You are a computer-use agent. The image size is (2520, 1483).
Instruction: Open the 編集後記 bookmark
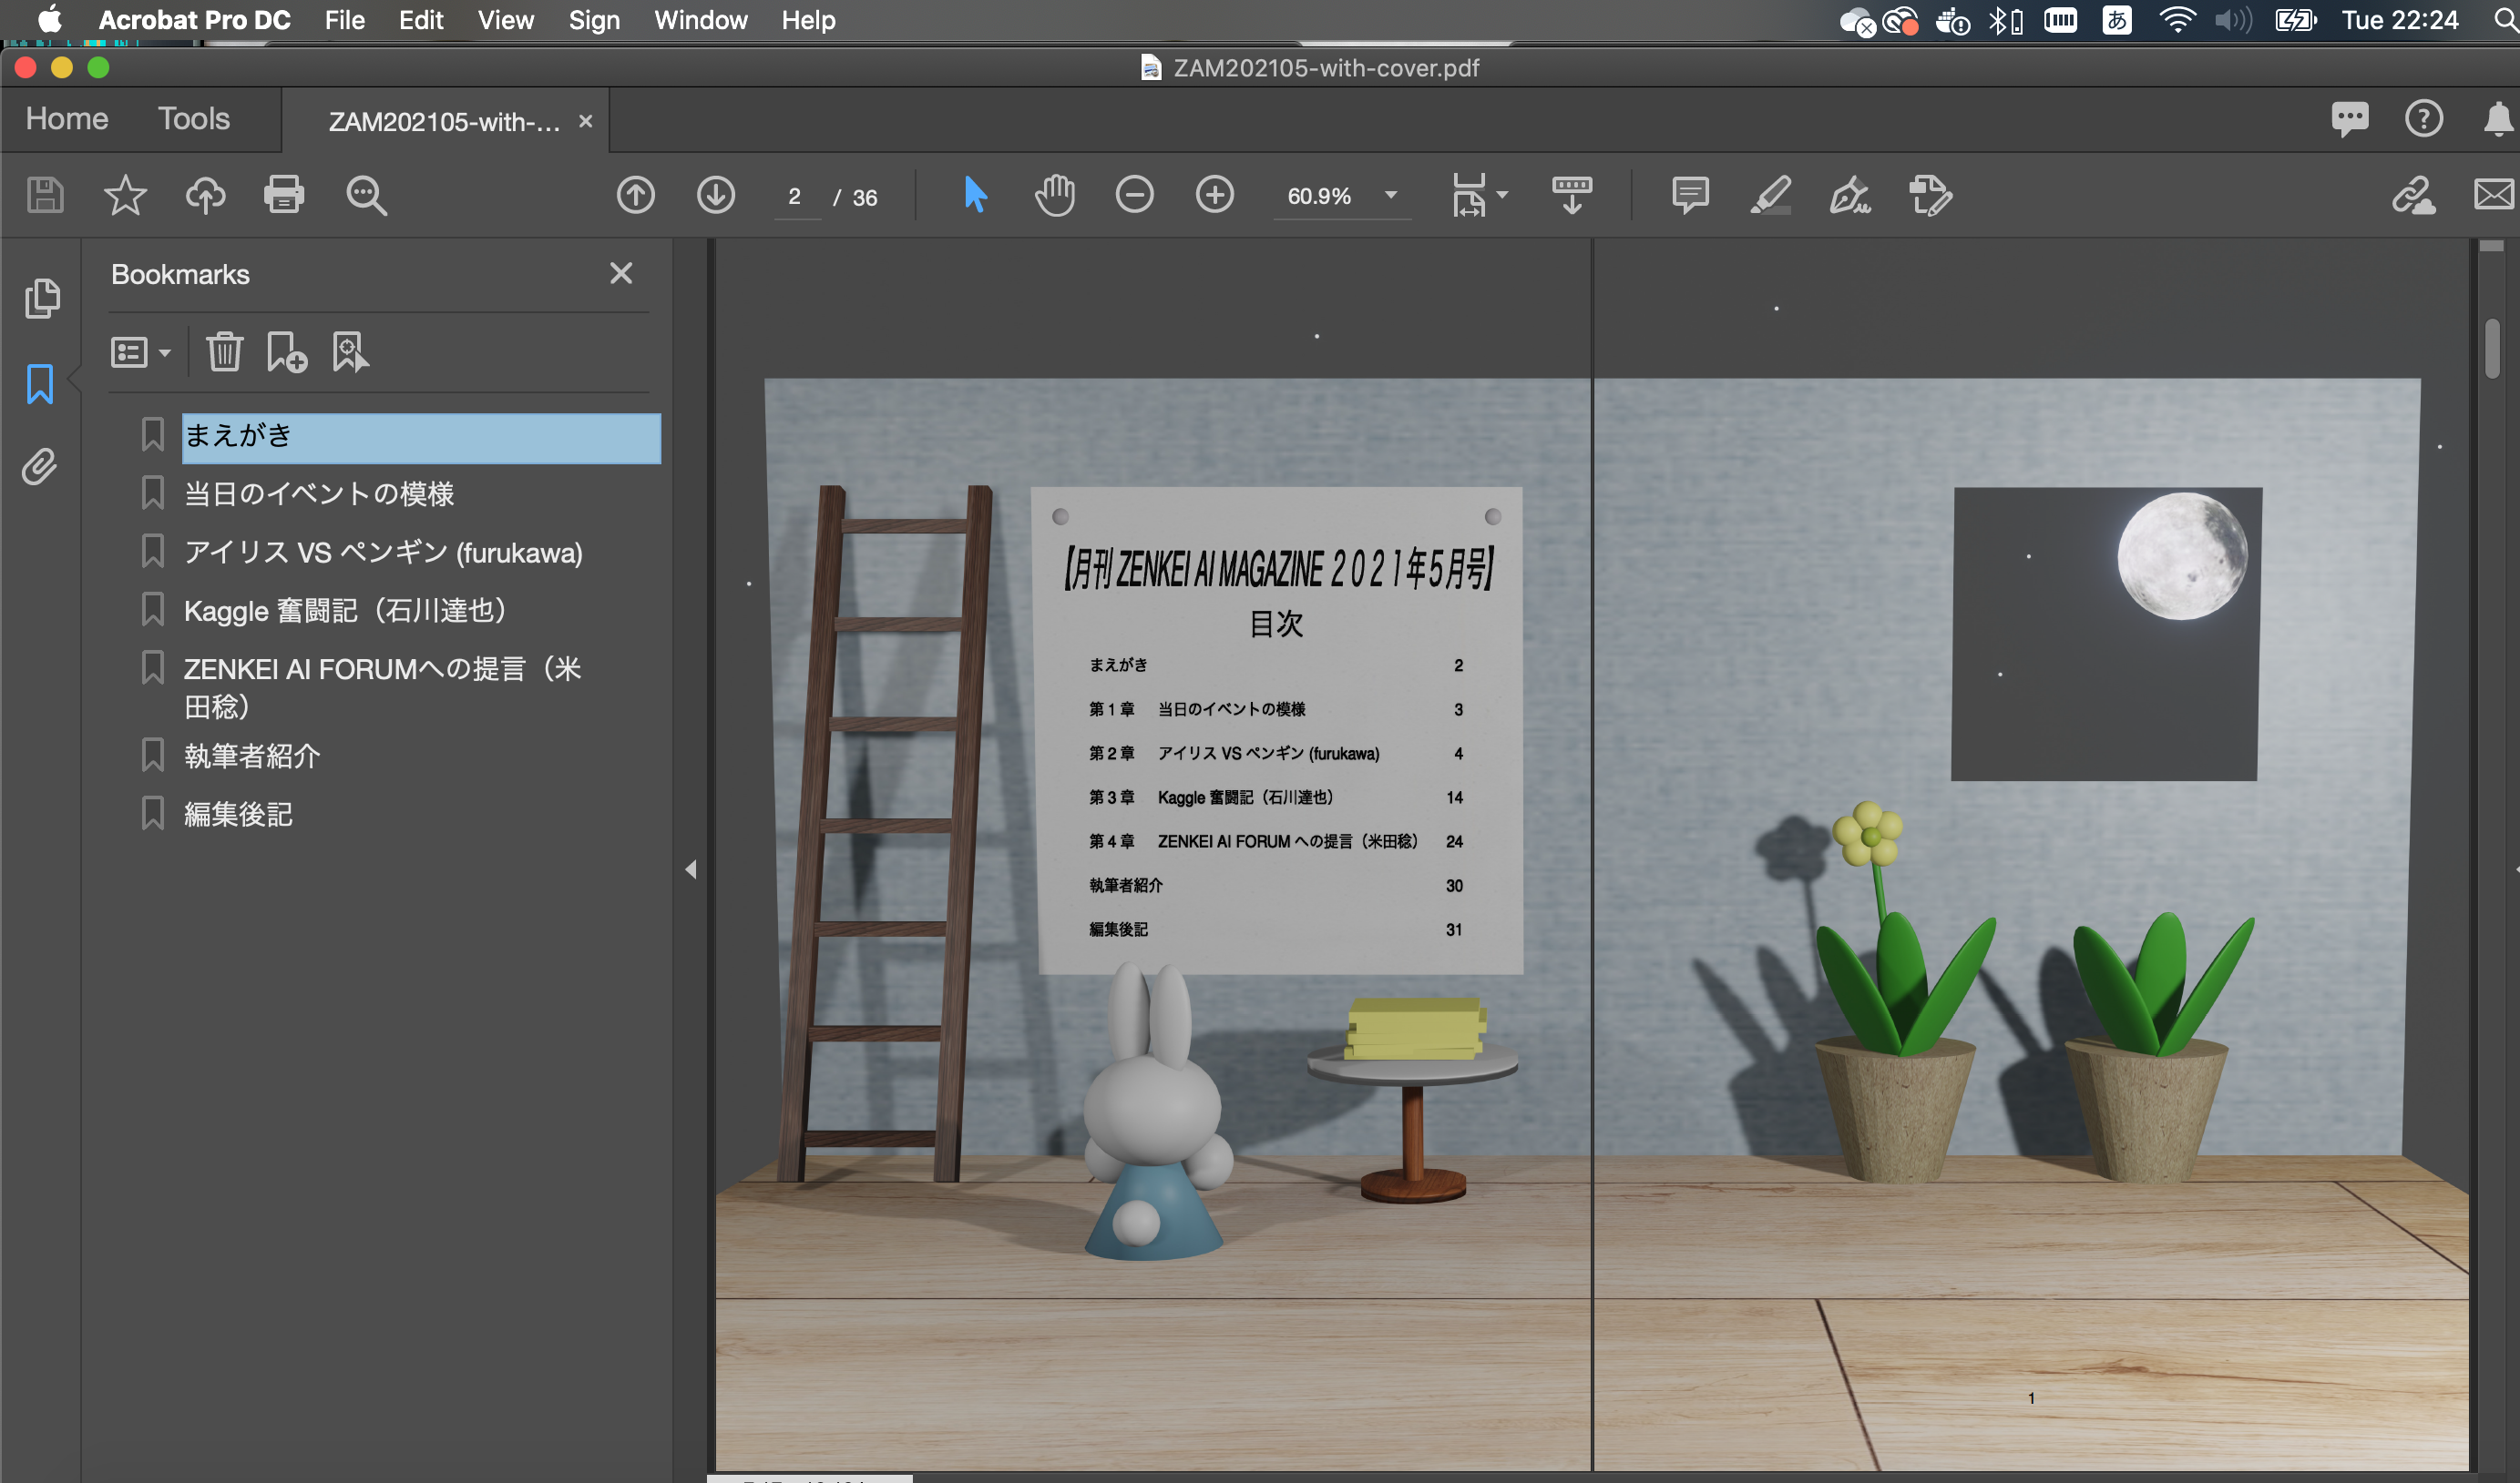click(x=238, y=815)
